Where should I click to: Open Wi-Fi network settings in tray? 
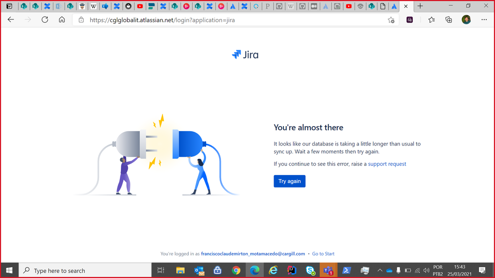pyautogui.click(x=417, y=271)
